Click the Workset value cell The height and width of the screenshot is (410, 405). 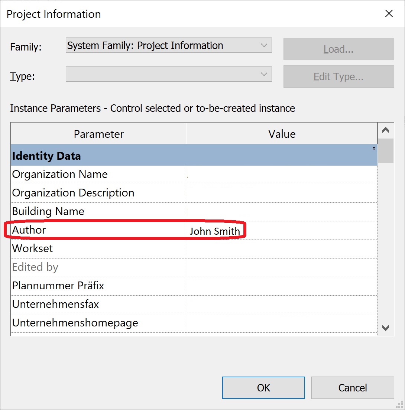[281, 249]
